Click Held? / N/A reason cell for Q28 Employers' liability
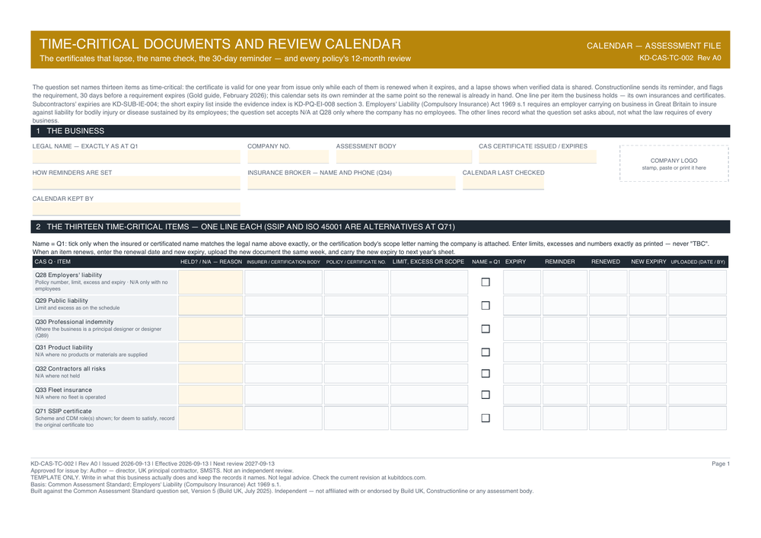This screenshot has height=538, width=761. [x=211, y=282]
